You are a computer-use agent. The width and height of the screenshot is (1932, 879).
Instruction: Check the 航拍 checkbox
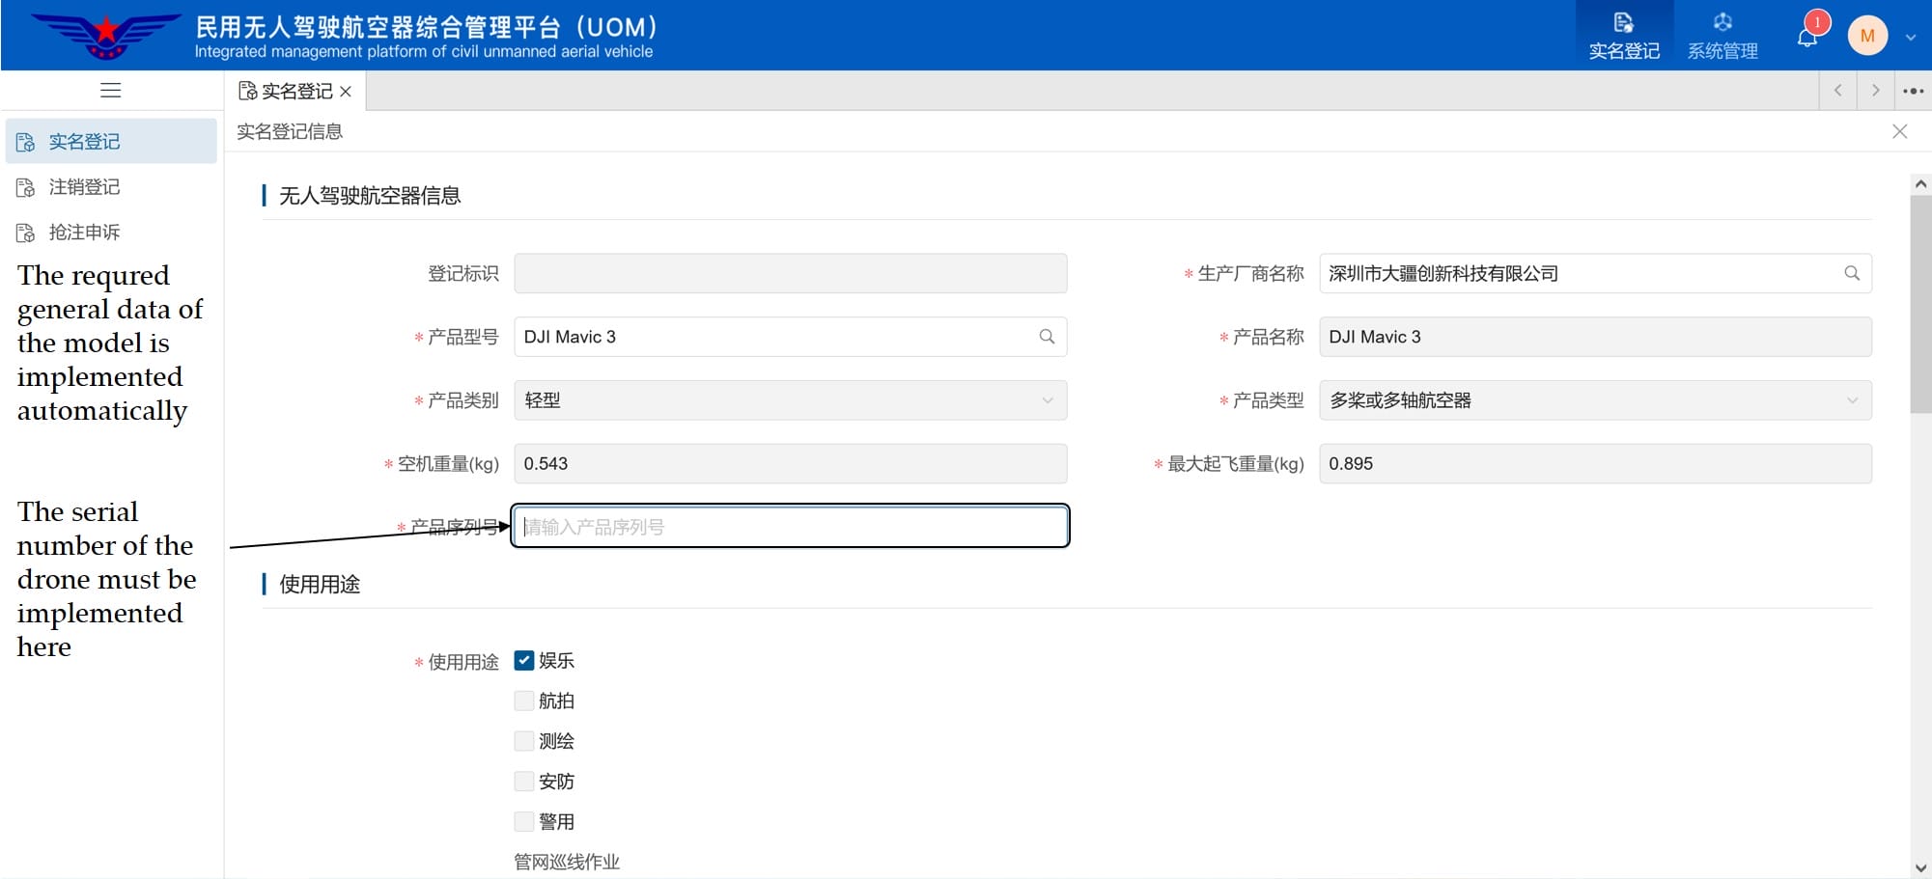(x=524, y=700)
